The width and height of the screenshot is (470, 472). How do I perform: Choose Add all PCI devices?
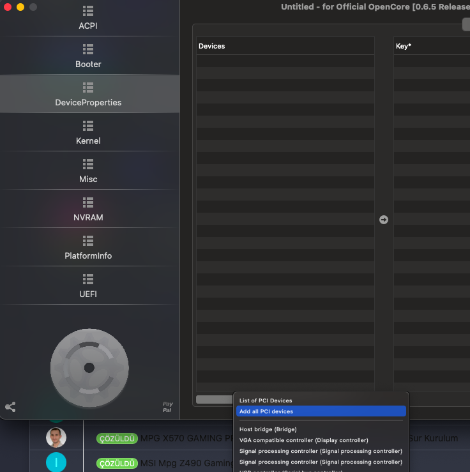321,411
